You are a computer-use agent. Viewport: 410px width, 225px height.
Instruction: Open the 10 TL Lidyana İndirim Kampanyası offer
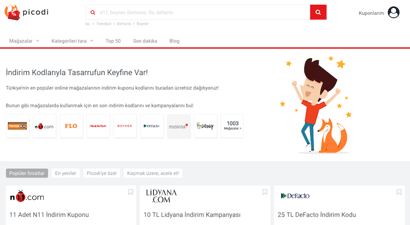(192, 215)
